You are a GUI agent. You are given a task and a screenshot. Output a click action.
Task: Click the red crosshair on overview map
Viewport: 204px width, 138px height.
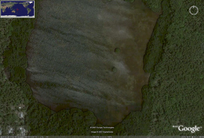pos(17,9)
